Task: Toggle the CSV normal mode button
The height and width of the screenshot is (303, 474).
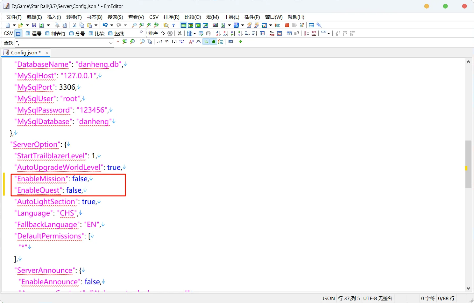Action: pyautogui.click(x=18, y=33)
